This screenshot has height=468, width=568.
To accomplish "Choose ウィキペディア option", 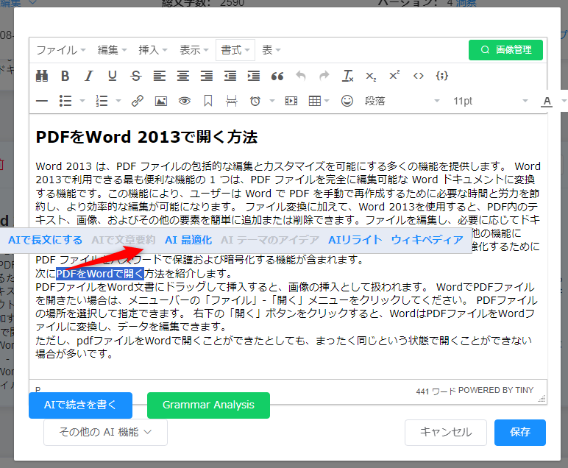I will (427, 240).
